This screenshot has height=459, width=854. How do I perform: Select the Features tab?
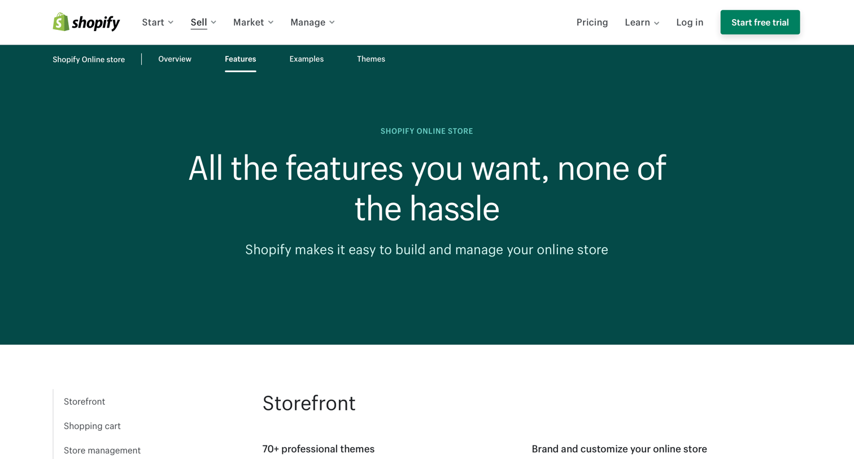pos(240,59)
